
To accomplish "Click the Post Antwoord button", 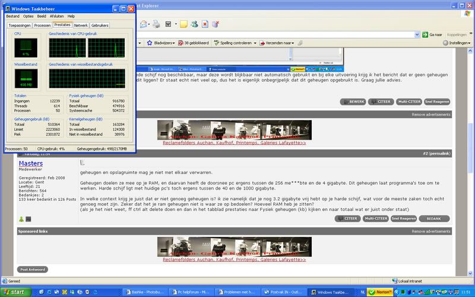I will (33, 270).
